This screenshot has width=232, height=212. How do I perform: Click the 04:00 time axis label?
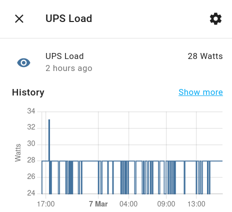128,204
